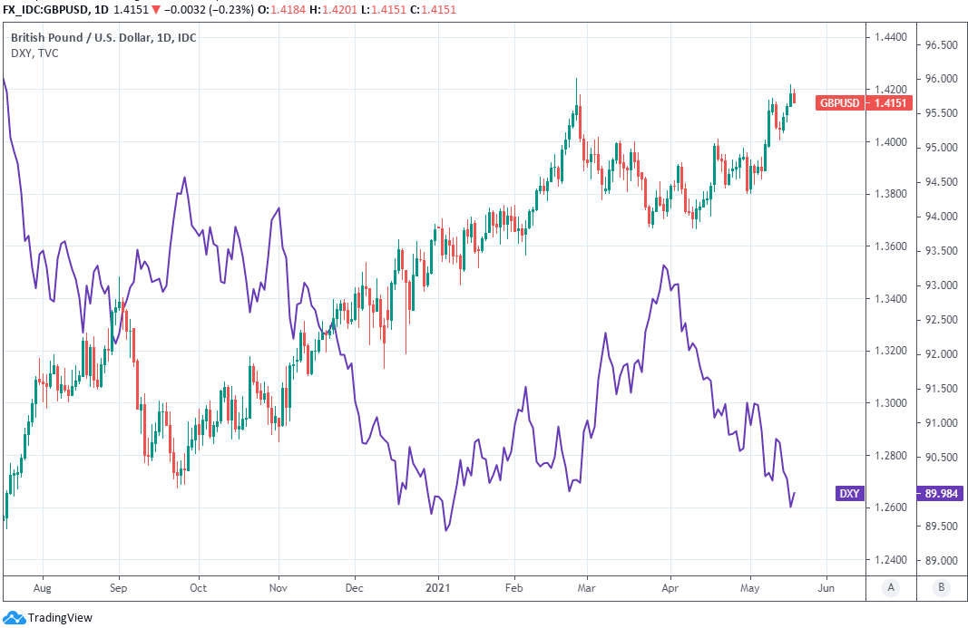Click the 89.984 DXY value tag
Image resolution: width=968 pixels, height=628 pixels.
pyautogui.click(x=941, y=494)
